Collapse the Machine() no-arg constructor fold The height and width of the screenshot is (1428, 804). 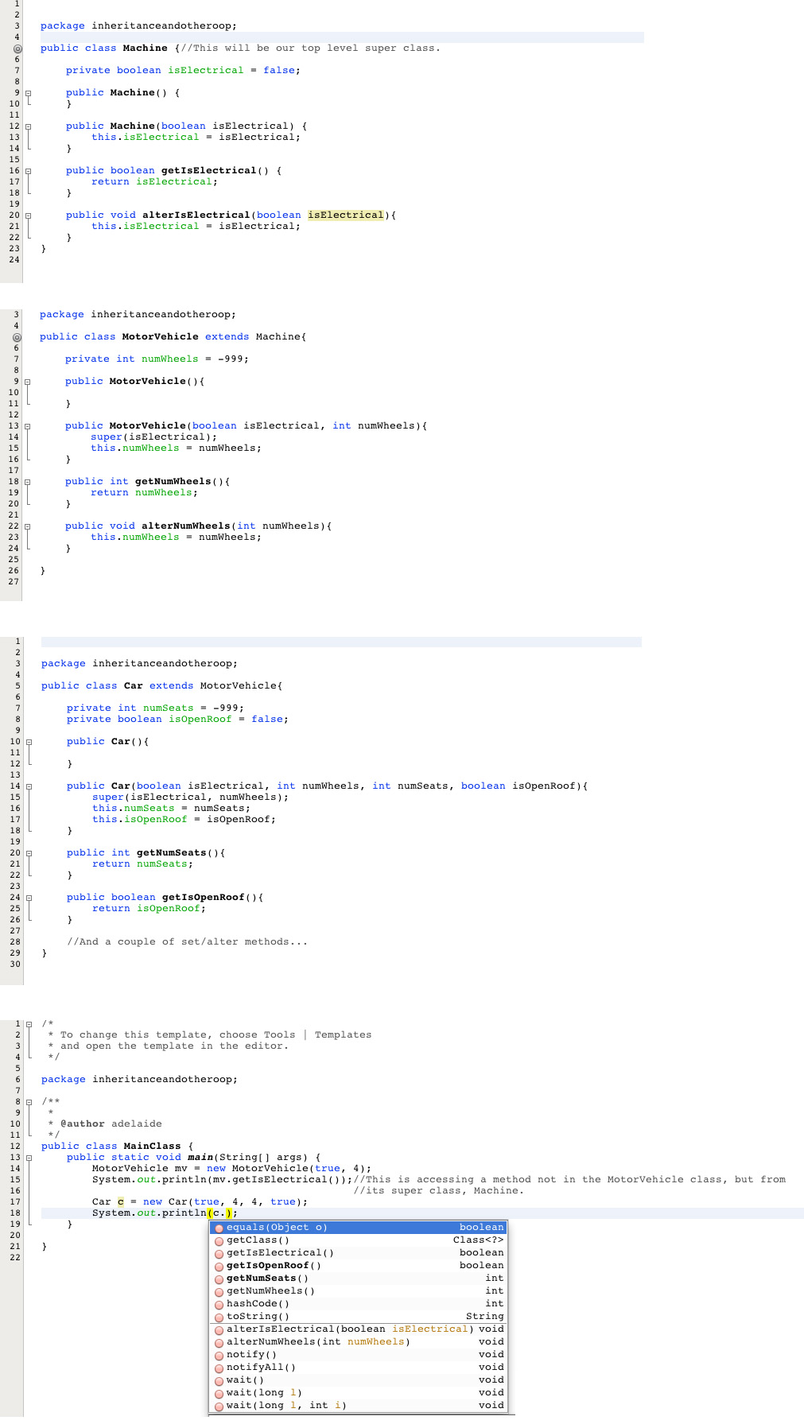tap(29, 93)
